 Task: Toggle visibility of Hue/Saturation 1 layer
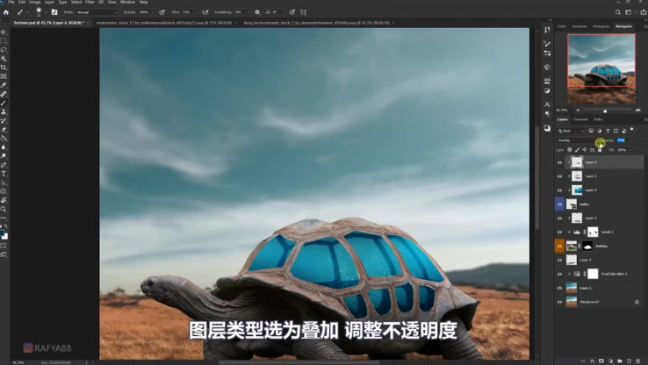[x=559, y=274]
